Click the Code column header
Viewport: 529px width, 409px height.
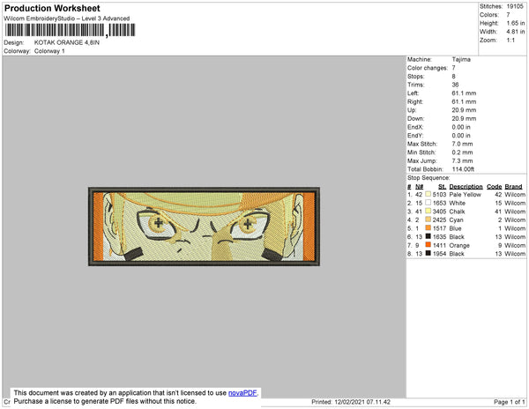click(x=495, y=187)
